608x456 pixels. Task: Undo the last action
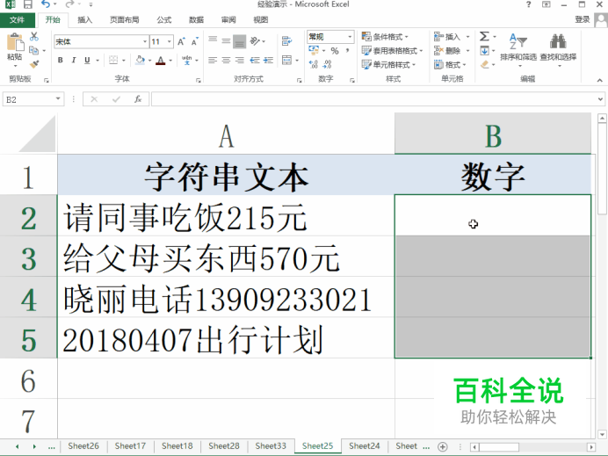coord(46,4)
